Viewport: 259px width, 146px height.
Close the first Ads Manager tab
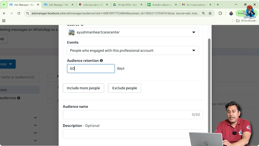pos(38,5)
